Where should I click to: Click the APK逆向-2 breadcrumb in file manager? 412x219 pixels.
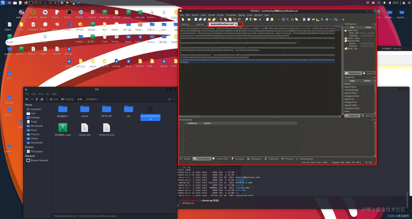92,99
